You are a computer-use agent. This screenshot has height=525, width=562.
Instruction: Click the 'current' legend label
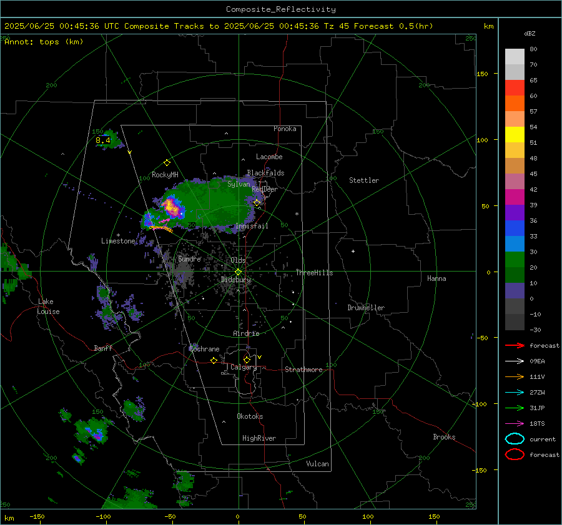[x=543, y=439]
